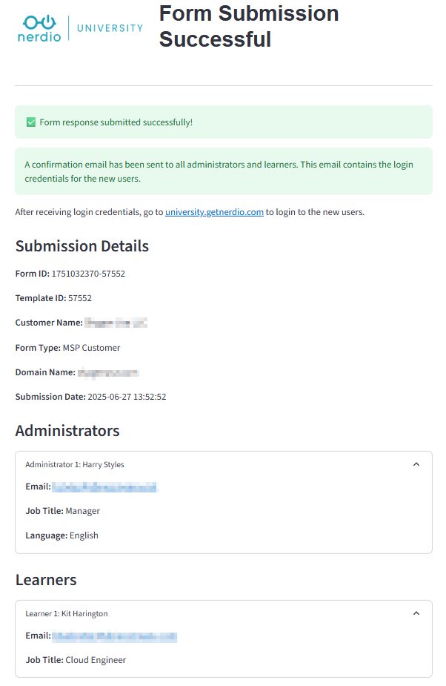Open the university.getnerdio.com link
This screenshot has height=686, width=446.
coord(214,212)
